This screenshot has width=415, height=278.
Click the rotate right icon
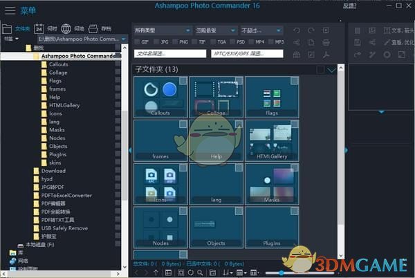tap(311, 30)
